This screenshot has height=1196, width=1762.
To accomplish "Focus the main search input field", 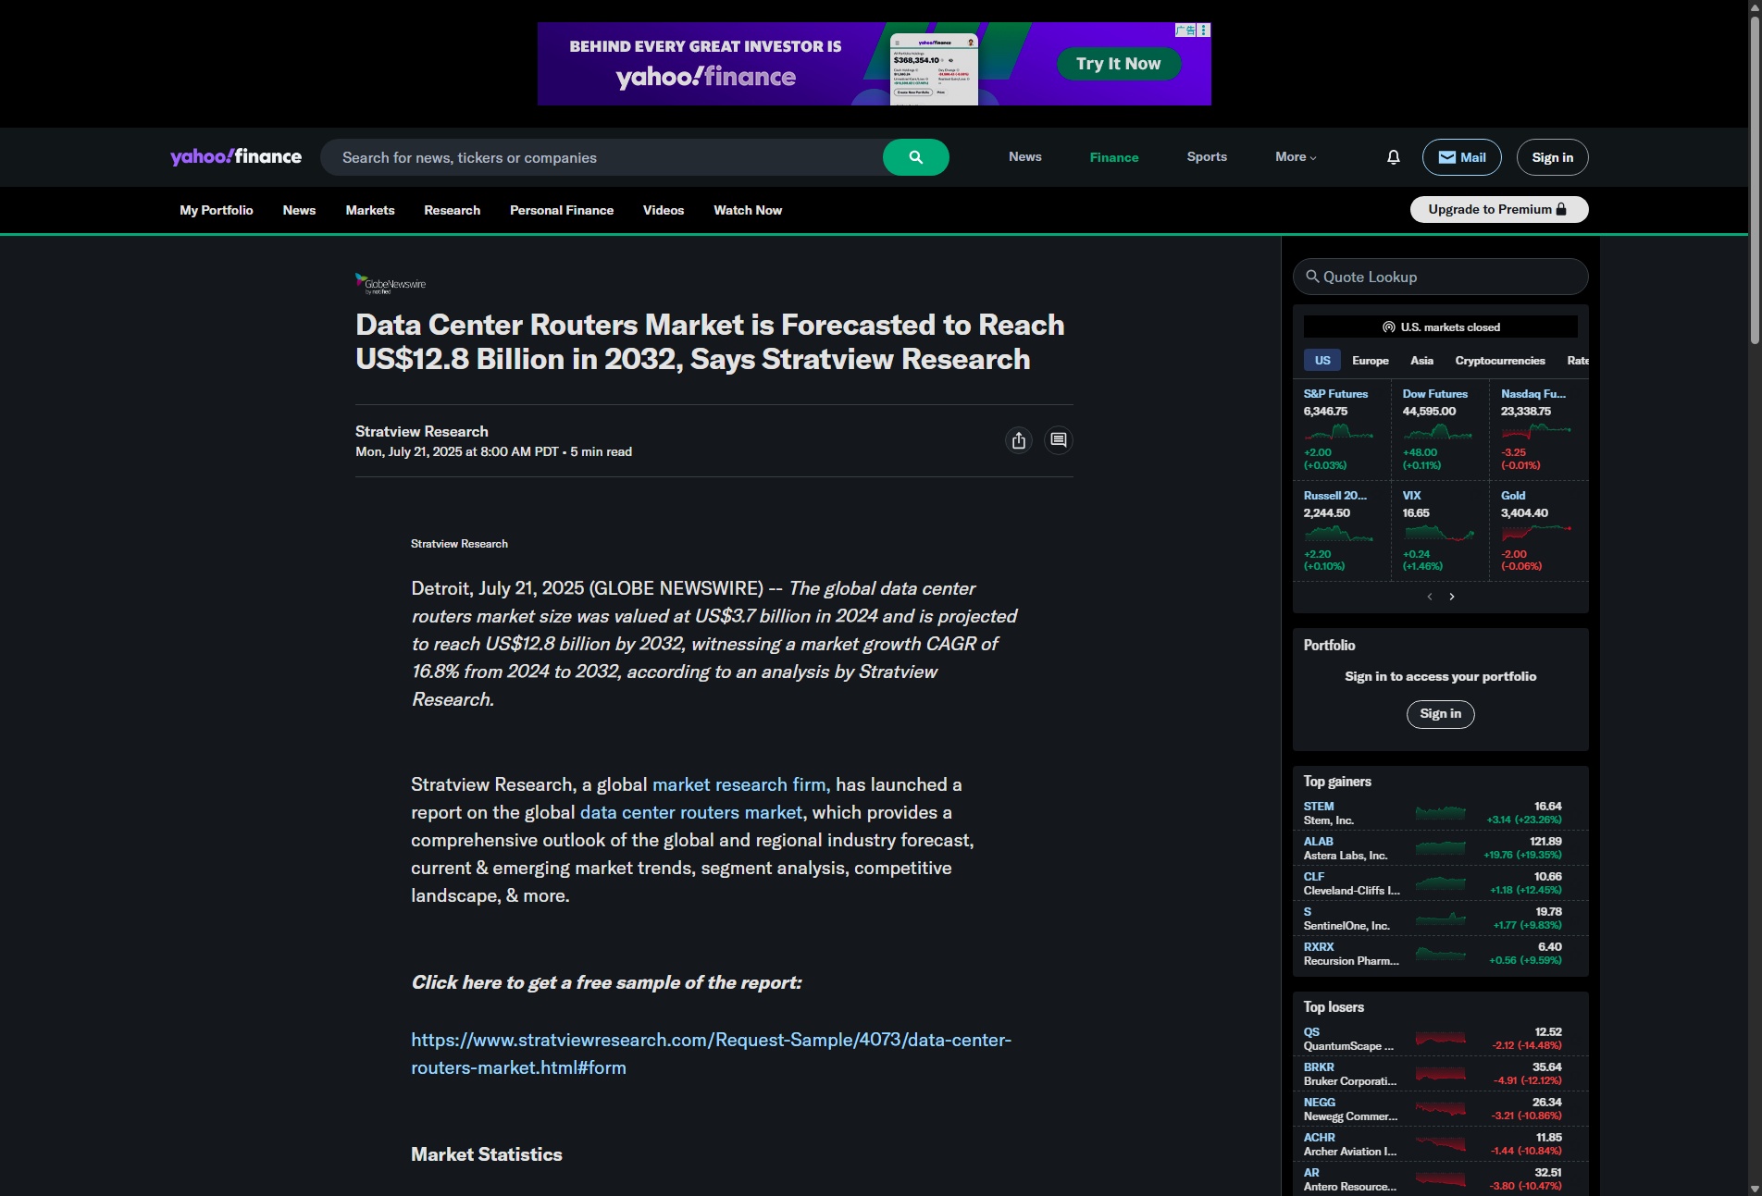I will click(x=602, y=157).
